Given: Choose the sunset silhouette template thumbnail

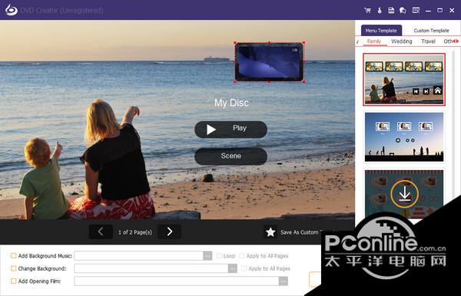Looking at the screenshot, I should tap(404, 137).
